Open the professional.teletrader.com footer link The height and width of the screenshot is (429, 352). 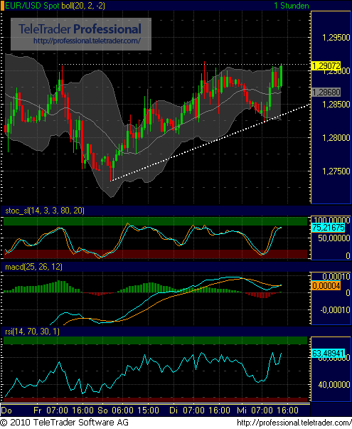[294, 423]
